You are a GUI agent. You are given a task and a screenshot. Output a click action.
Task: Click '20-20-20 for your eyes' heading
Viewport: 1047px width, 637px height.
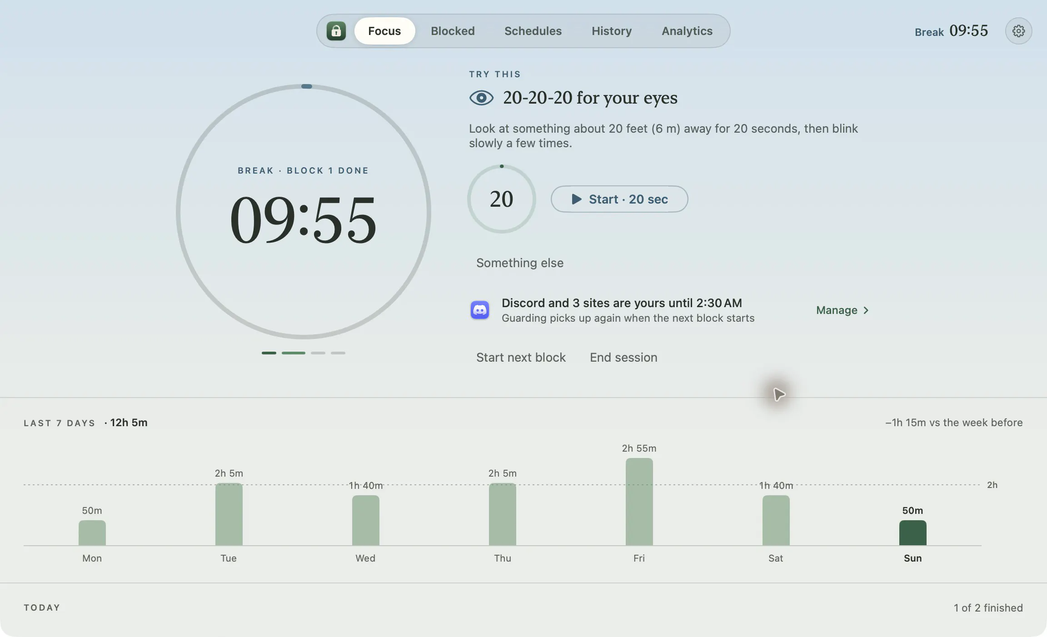590,98
